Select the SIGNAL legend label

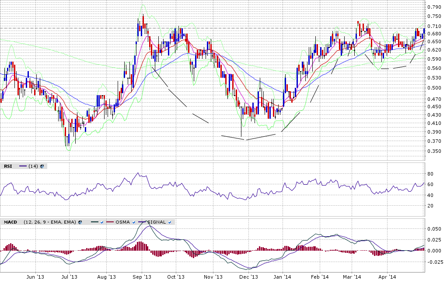click(x=157, y=222)
